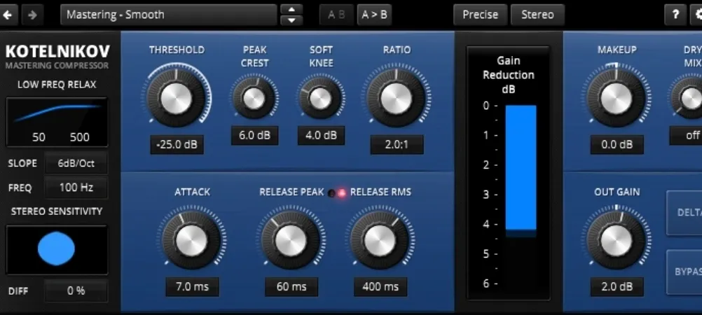Open the Mastering - Smooth preset dropdown

168,14
